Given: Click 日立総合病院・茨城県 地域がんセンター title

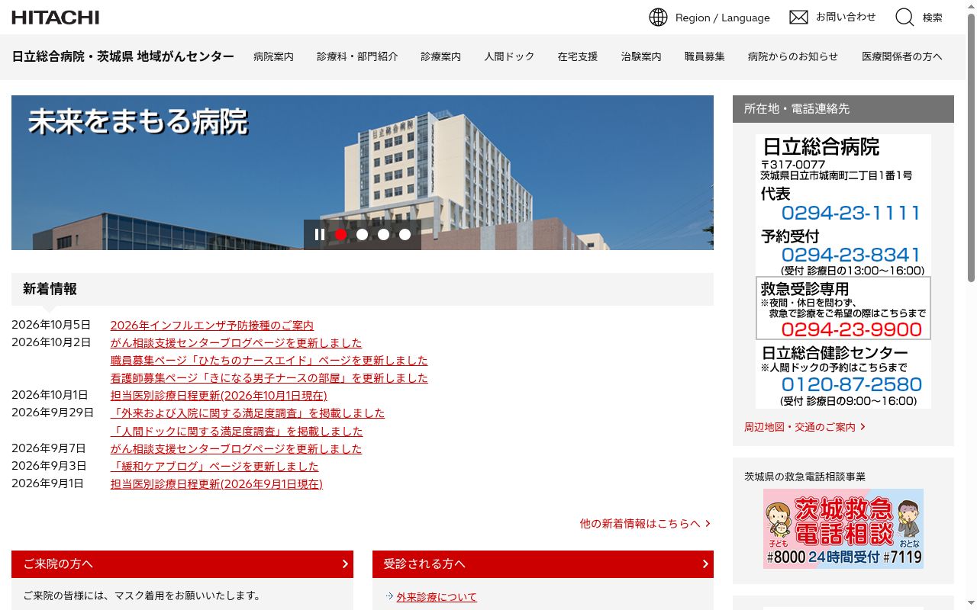Looking at the screenshot, I should click(x=123, y=56).
